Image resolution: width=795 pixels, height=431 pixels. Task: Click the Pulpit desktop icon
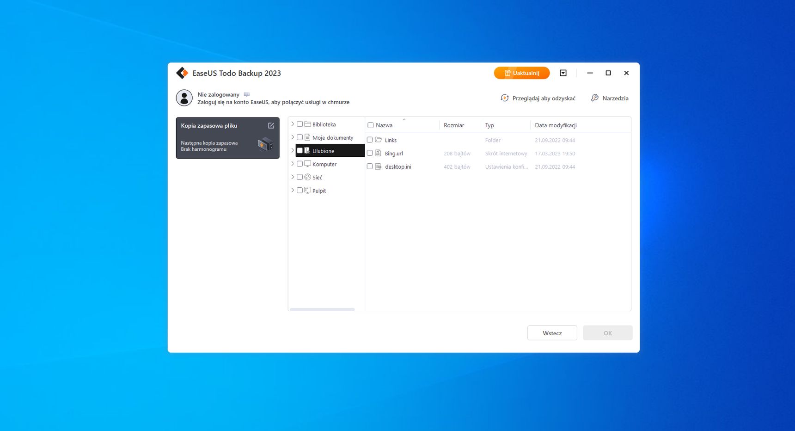click(x=307, y=190)
